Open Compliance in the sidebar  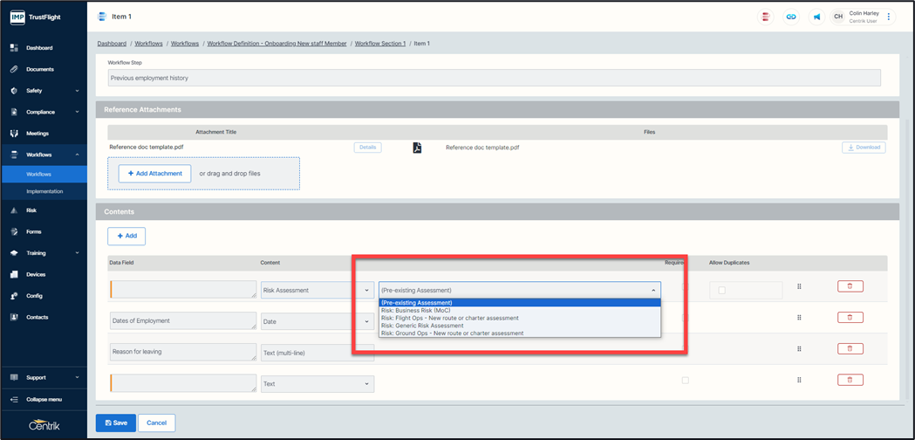tap(41, 112)
